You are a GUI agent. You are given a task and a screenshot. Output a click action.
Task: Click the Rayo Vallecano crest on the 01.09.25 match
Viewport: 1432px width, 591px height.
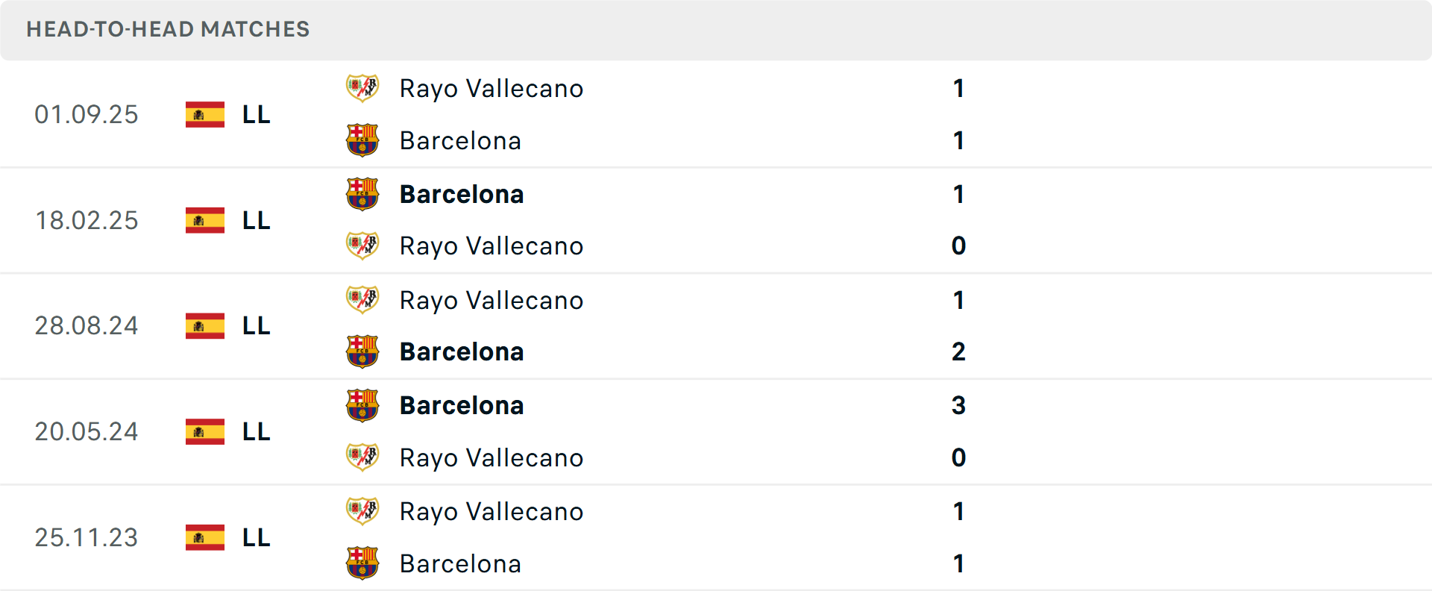click(363, 87)
